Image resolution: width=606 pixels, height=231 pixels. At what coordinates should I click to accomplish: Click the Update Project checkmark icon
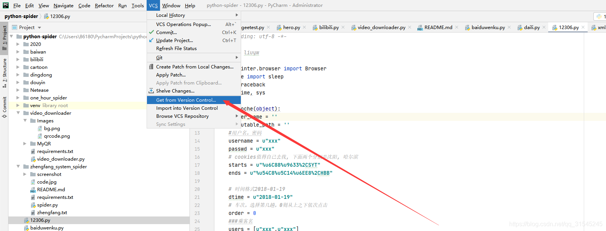pos(151,40)
